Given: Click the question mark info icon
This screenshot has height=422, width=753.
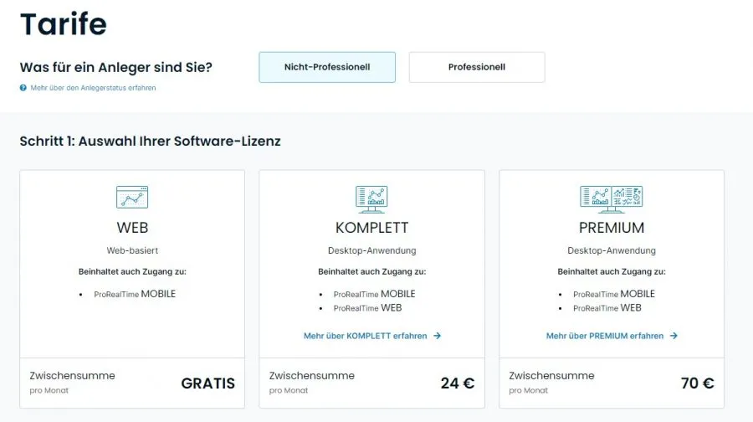Looking at the screenshot, I should tap(23, 88).
